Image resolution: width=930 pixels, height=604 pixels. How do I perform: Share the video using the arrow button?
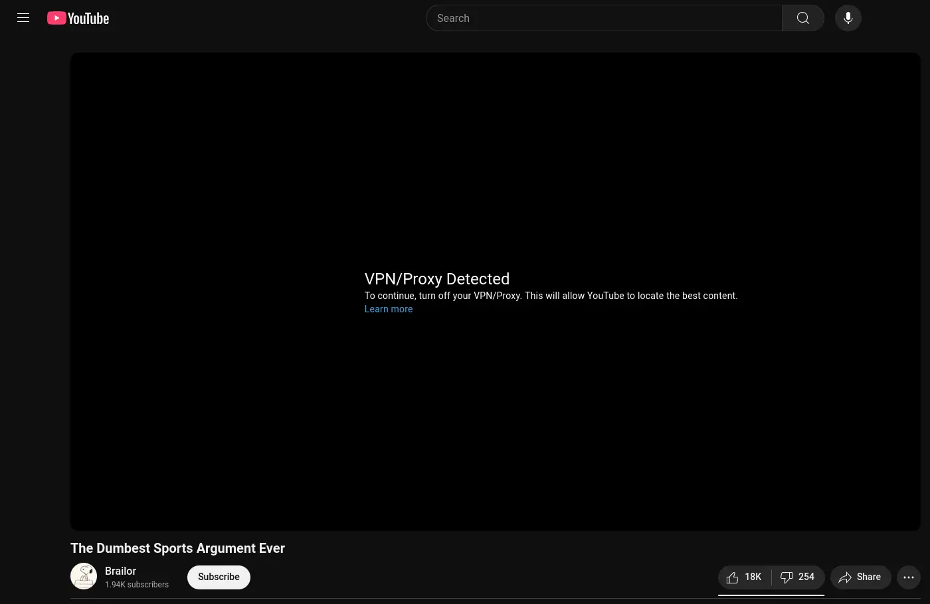pyautogui.click(x=860, y=577)
